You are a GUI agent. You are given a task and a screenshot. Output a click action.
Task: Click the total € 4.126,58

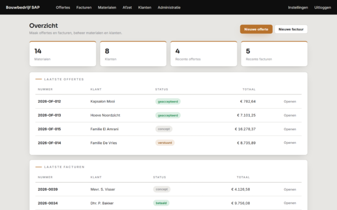click(241, 189)
